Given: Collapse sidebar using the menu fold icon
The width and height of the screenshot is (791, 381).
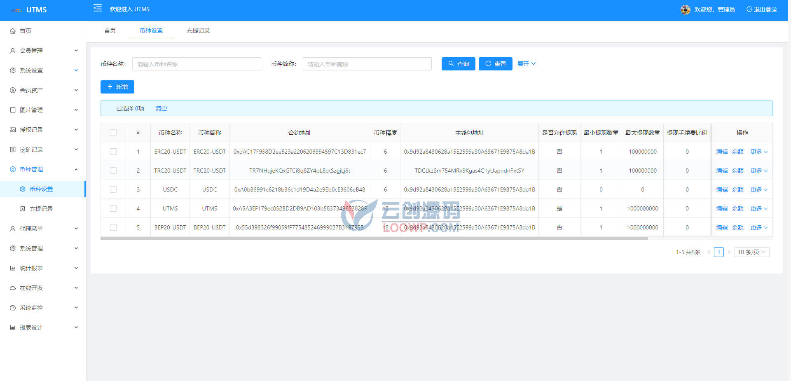Looking at the screenshot, I should point(98,8).
